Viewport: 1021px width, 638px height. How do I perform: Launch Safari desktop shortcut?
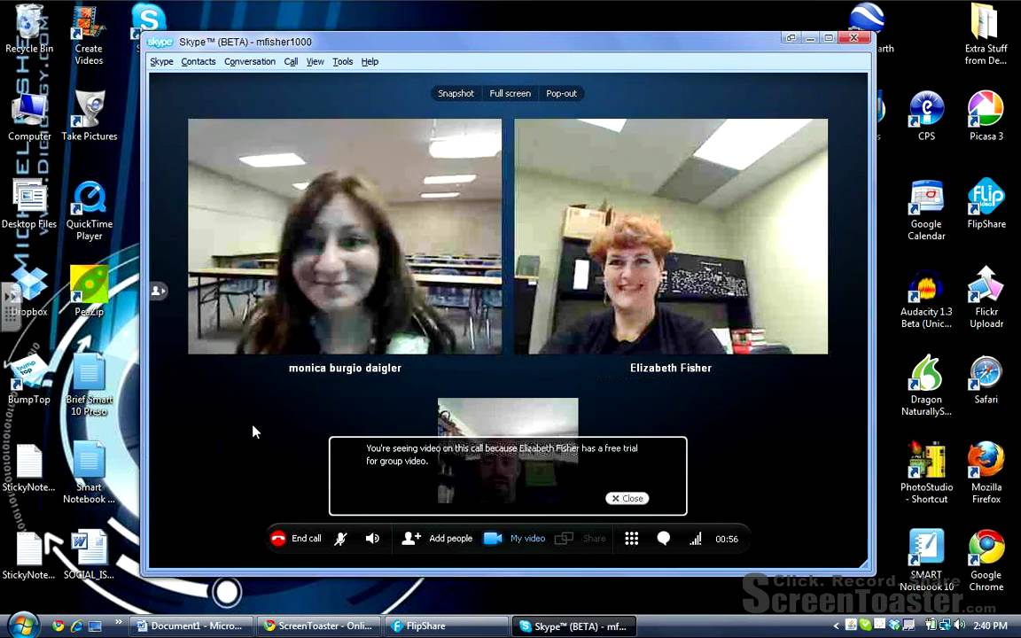click(x=986, y=379)
